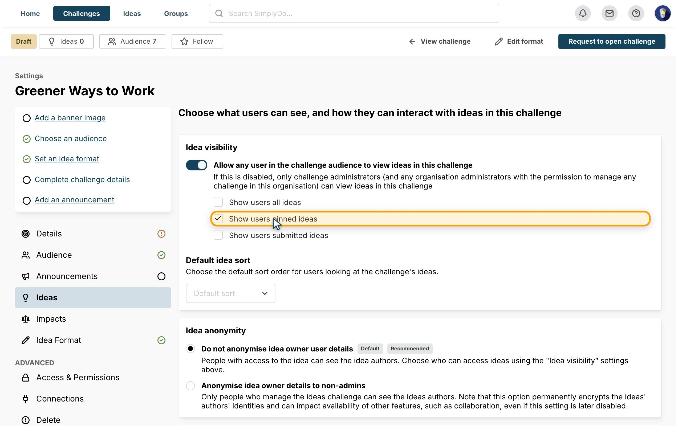Viewport: 682px width, 426px height.
Task: Go to the Home tab
Action: click(30, 13)
